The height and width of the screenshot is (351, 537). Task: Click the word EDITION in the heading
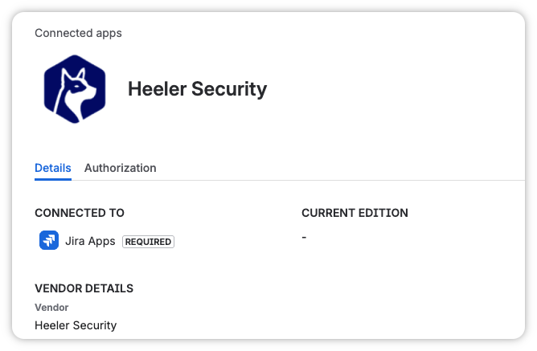381,213
